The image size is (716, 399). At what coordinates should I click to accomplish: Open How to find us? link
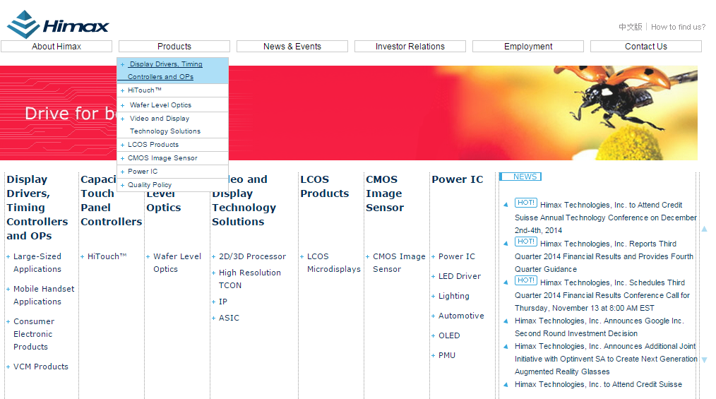678,27
